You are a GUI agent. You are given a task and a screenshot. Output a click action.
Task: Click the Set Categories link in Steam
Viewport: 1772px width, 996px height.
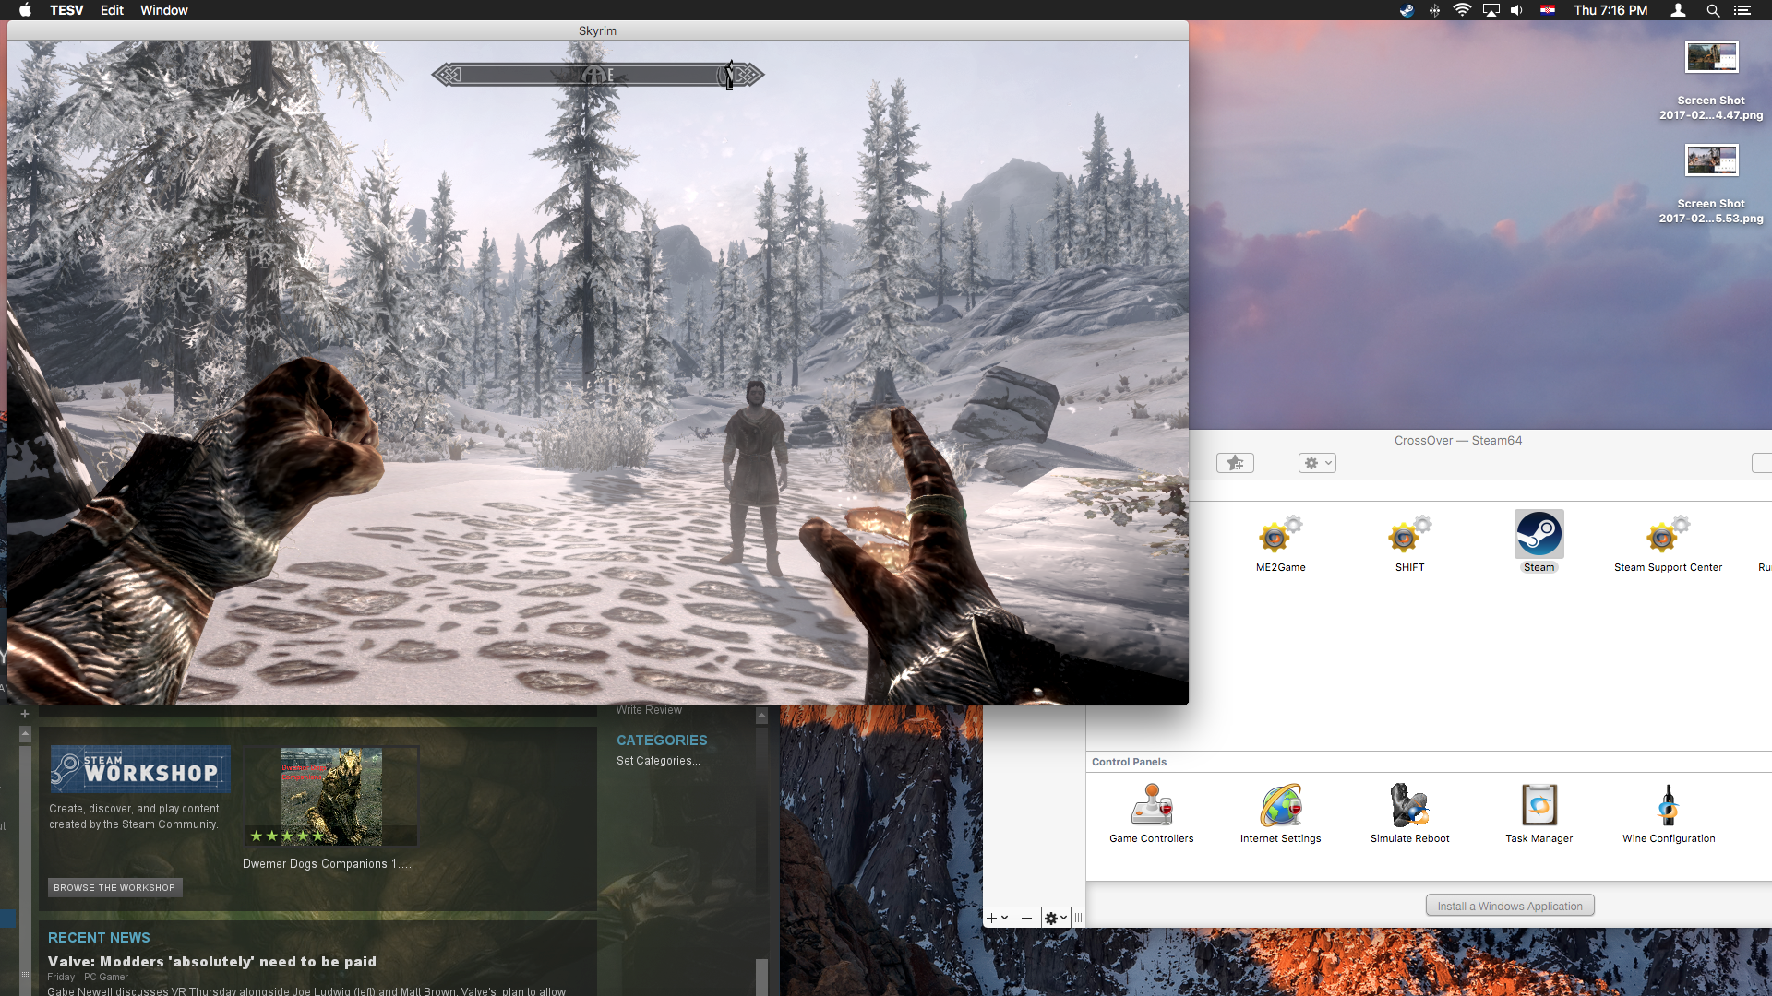coord(658,759)
